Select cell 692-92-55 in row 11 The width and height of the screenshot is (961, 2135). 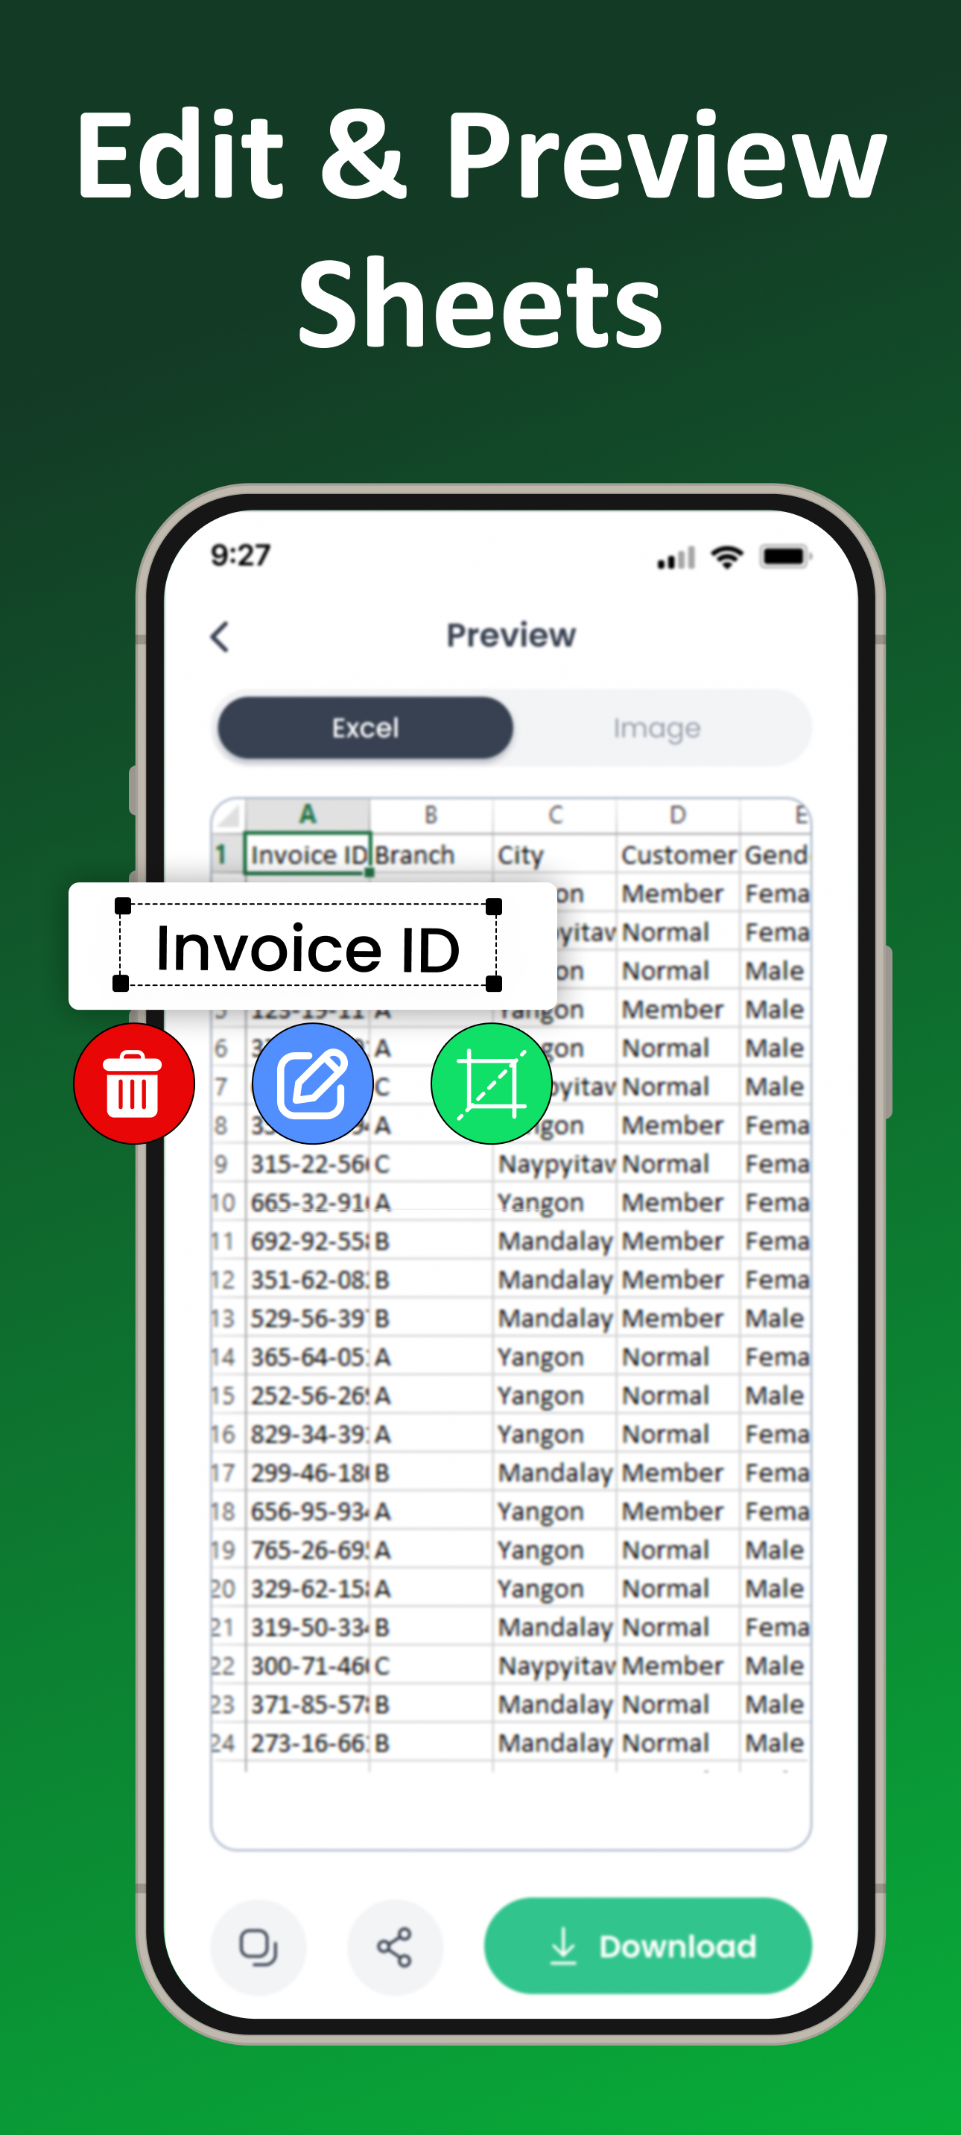pos(308,1241)
